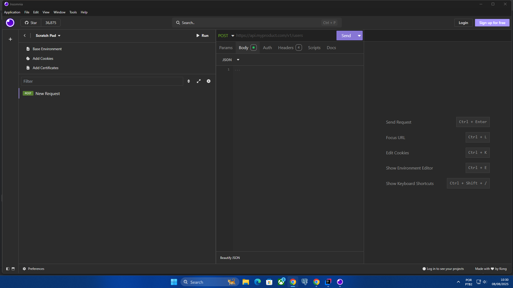Show hidden system tray icons

458,282
